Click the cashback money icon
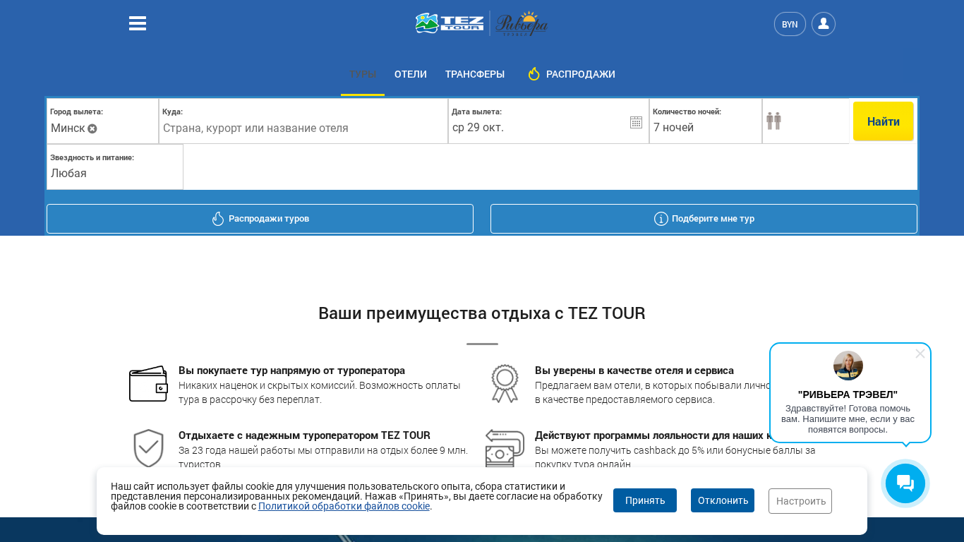 point(505,448)
